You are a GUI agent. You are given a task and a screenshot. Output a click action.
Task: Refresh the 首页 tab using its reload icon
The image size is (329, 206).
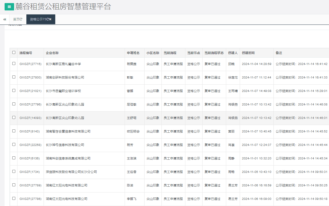point(21,19)
